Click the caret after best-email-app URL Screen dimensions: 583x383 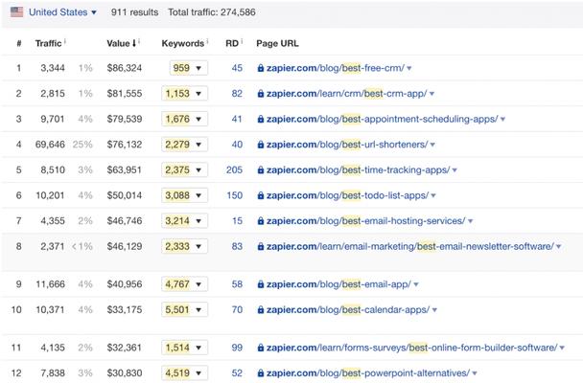(416, 284)
